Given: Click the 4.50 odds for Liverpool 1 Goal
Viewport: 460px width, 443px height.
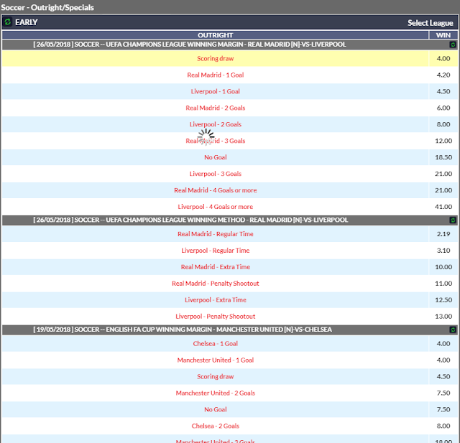Looking at the screenshot, I should point(443,91).
